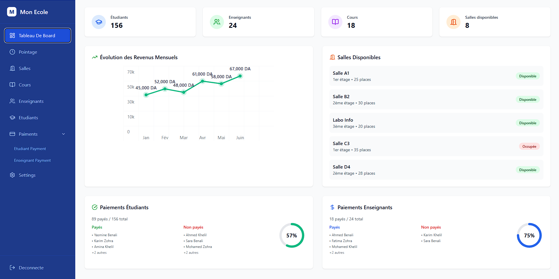The height and width of the screenshot is (279, 559).
Task: Click the Disponible badge for Salle D4
Action: tap(528, 170)
